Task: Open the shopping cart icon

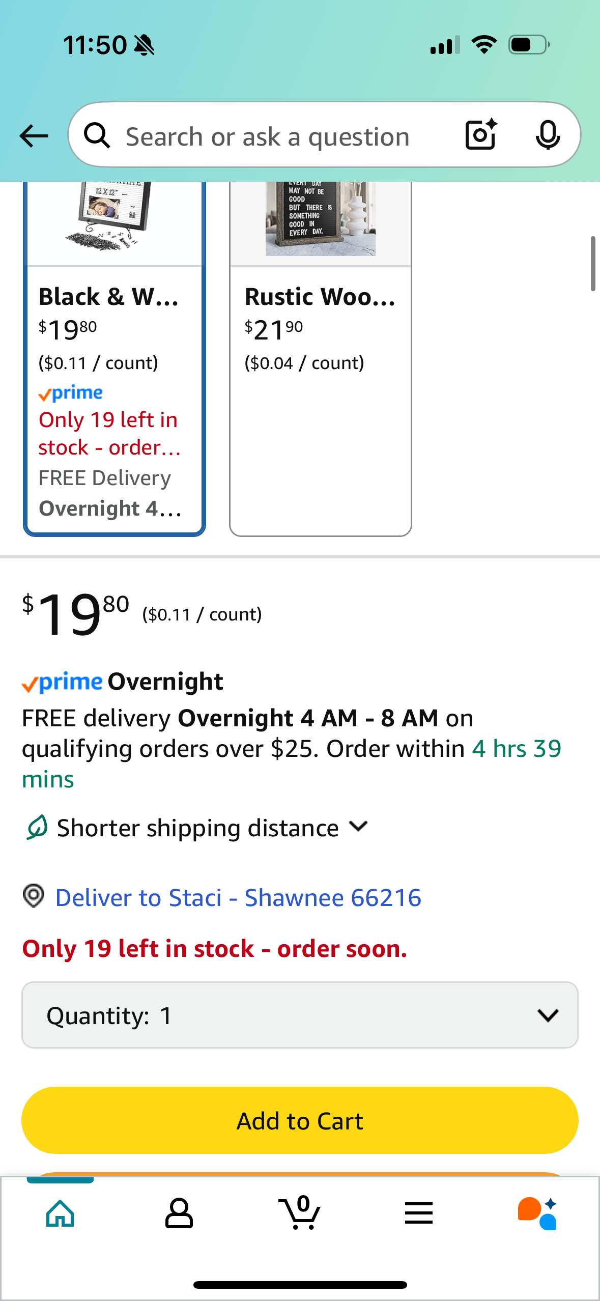Action: (300, 1212)
